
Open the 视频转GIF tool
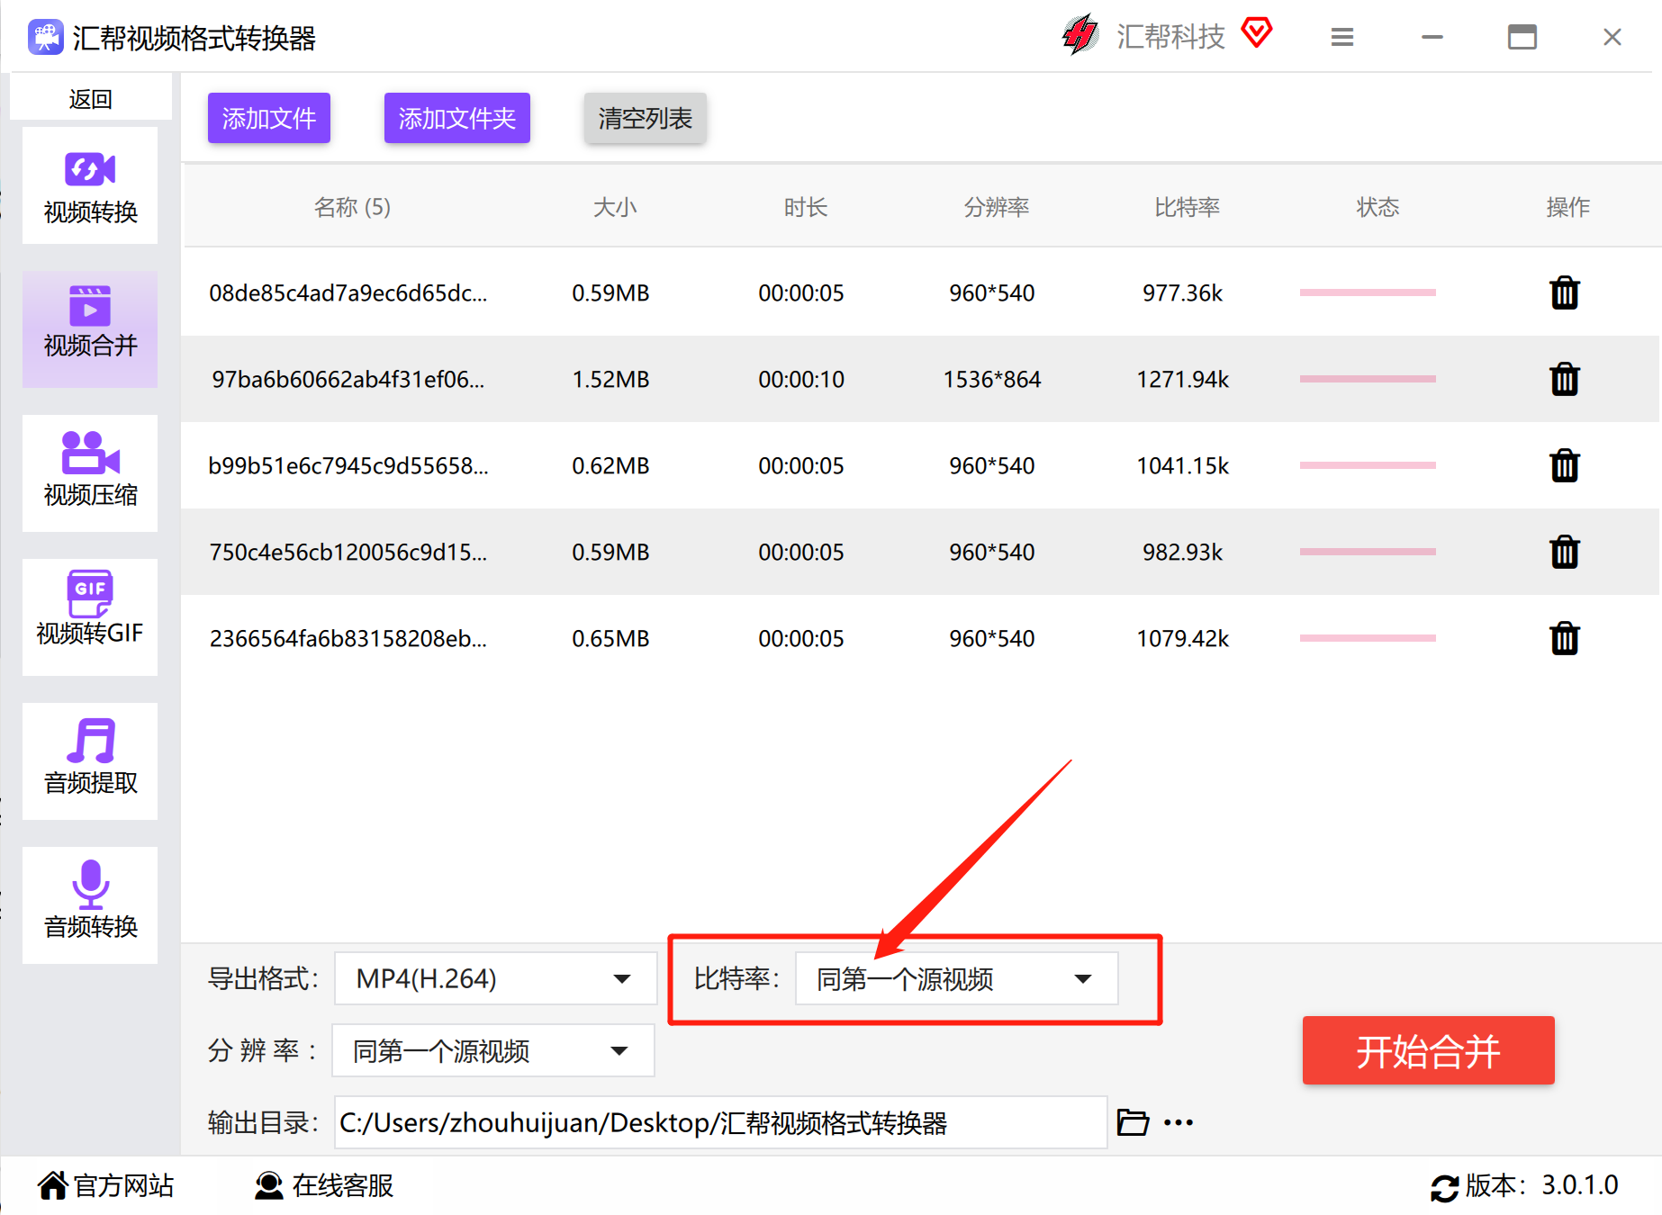click(x=90, y=617)
